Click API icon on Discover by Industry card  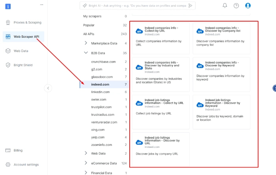coord(139,67)
